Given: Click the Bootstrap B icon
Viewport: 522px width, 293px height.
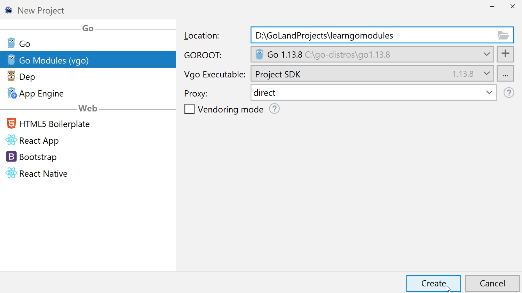Looking at the screenshot, I should (x=11, y=157).
